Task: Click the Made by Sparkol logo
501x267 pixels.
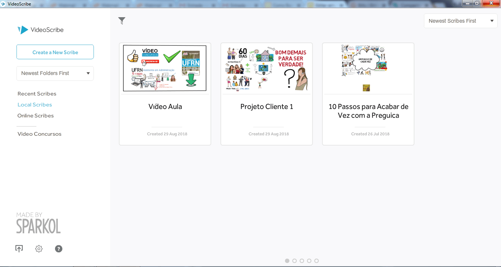Action: pyautogui.click(x=38, y=223)
